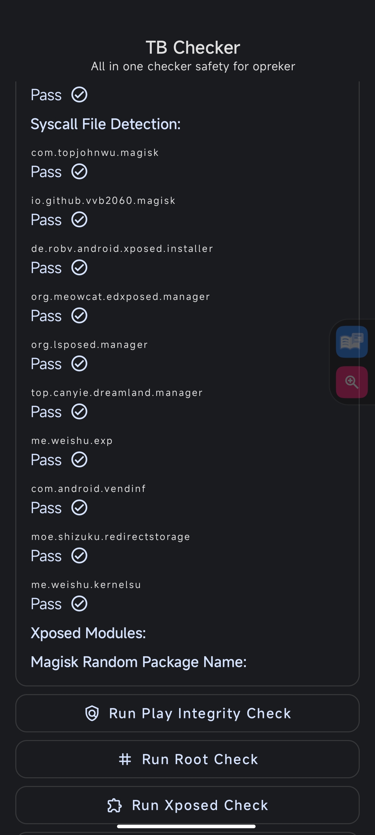Screen dimensions: 375x835
Task: Tap the TB Checker title
Action: point(193,47)
